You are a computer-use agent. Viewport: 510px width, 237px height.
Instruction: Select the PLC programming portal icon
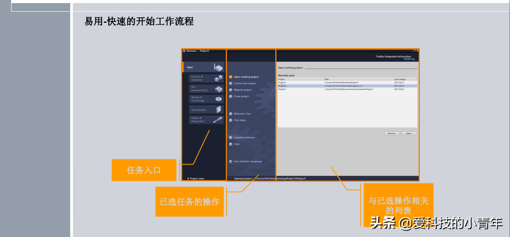pos(219,89)
